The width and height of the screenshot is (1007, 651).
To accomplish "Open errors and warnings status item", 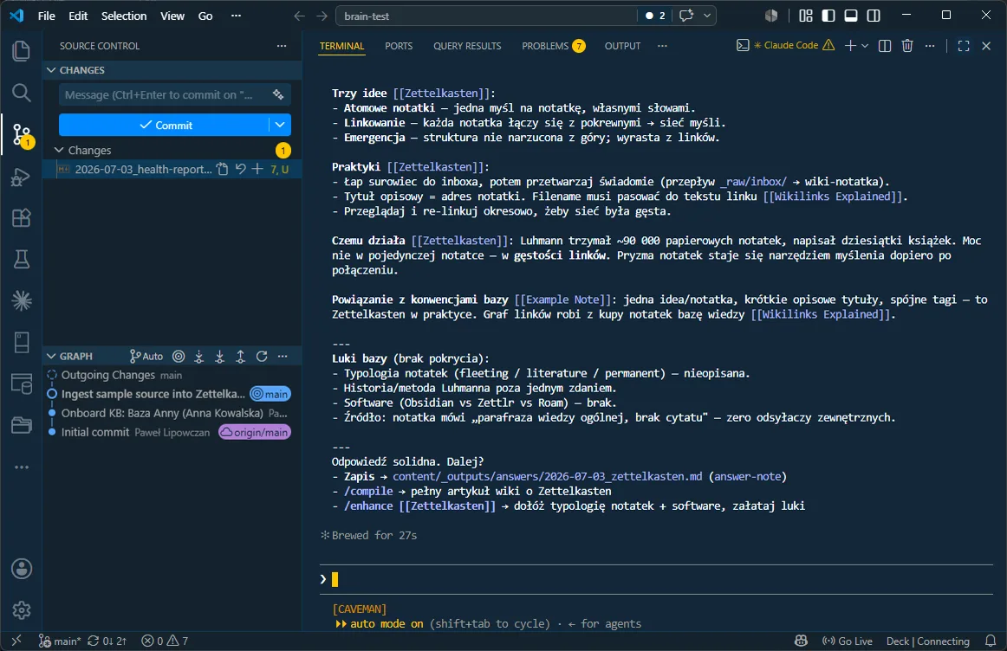I will [x=165, y=641].
